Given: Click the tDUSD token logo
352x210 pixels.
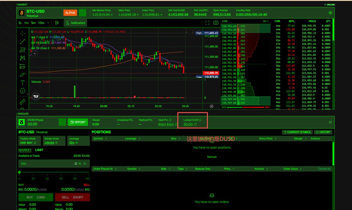Looking at the screenshot, I should pyautogui.click(x=21, y=122).
